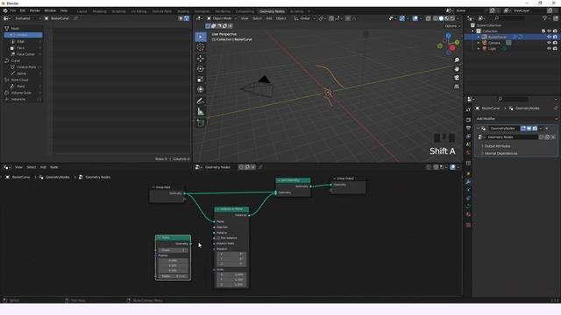Open the node editor Add menu
This screenshot has width=561, height=315.
pos(43,167)
